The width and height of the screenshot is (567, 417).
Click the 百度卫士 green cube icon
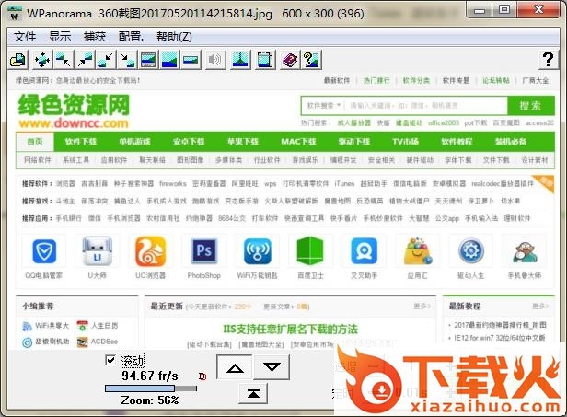point(310,250)
